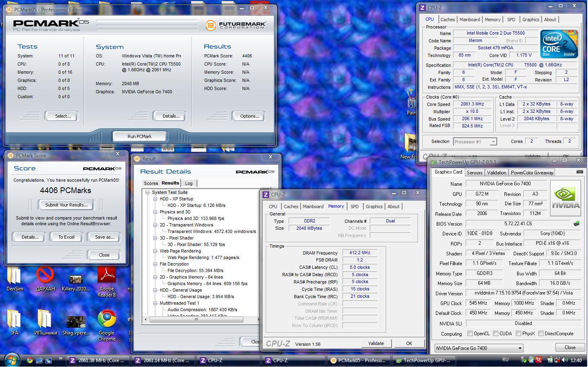Click the CPU-Z Memory window title icon
This screenshot has width=588, height=367.
[266, 195]
